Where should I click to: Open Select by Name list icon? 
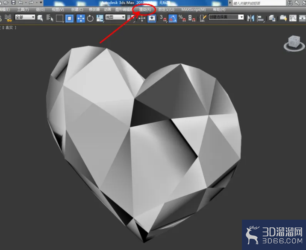50,18
